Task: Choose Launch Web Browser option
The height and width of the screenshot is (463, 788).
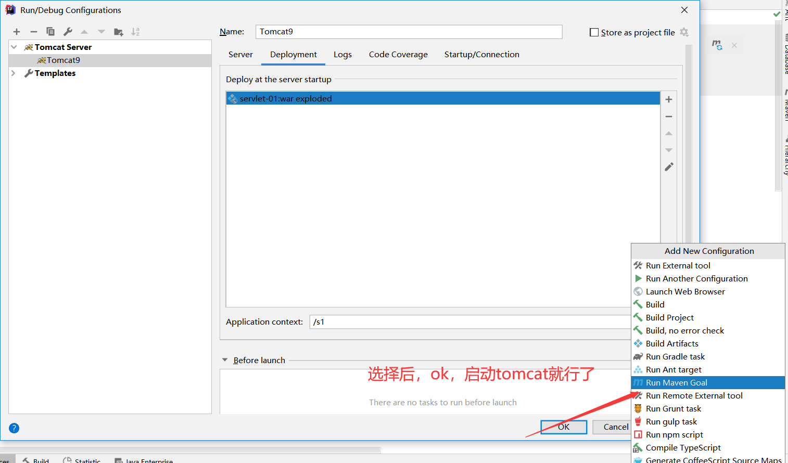Action: tap(708, 292)
